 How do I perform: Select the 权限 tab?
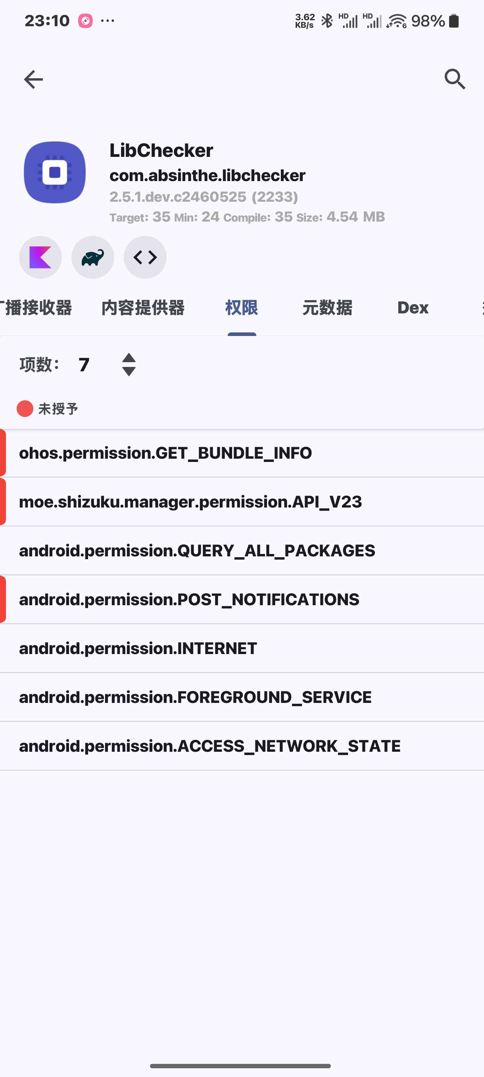pos(241,308)
